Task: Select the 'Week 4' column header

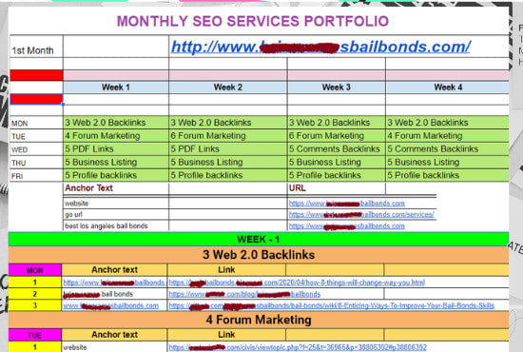Action: (448, 88)
